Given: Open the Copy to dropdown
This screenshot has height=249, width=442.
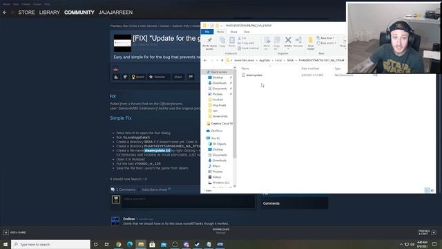Looking at the screenshot, I should click(277, 43).
